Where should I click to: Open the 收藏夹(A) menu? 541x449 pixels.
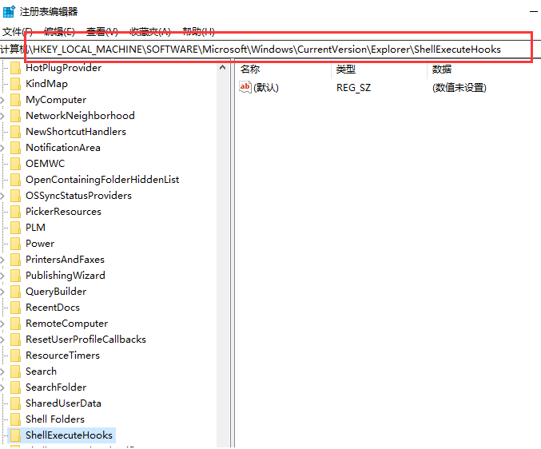tap(150, 32)
